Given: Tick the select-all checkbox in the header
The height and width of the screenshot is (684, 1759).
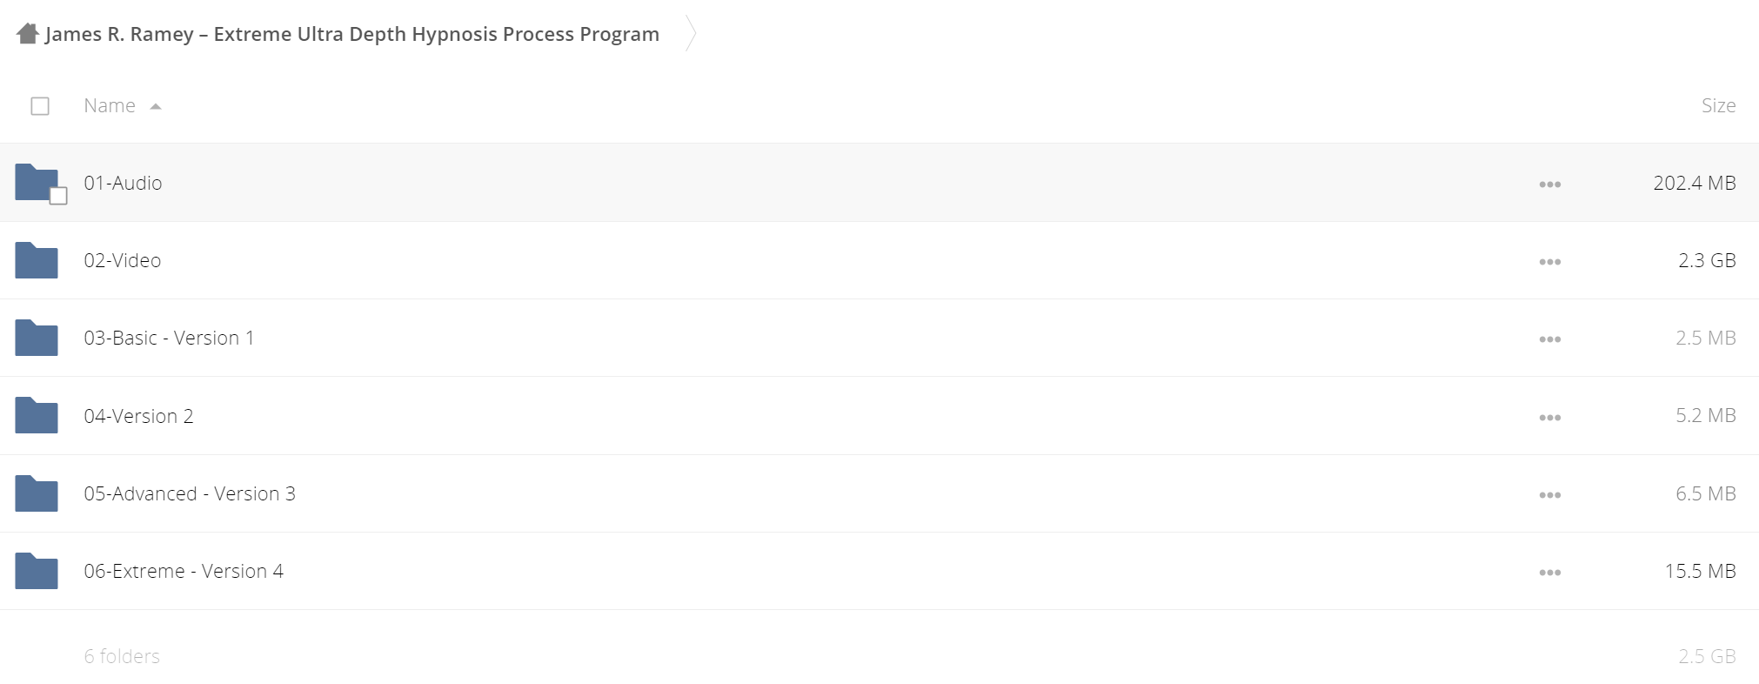Looking at the screenshot, I should click(x=40, y=106).
